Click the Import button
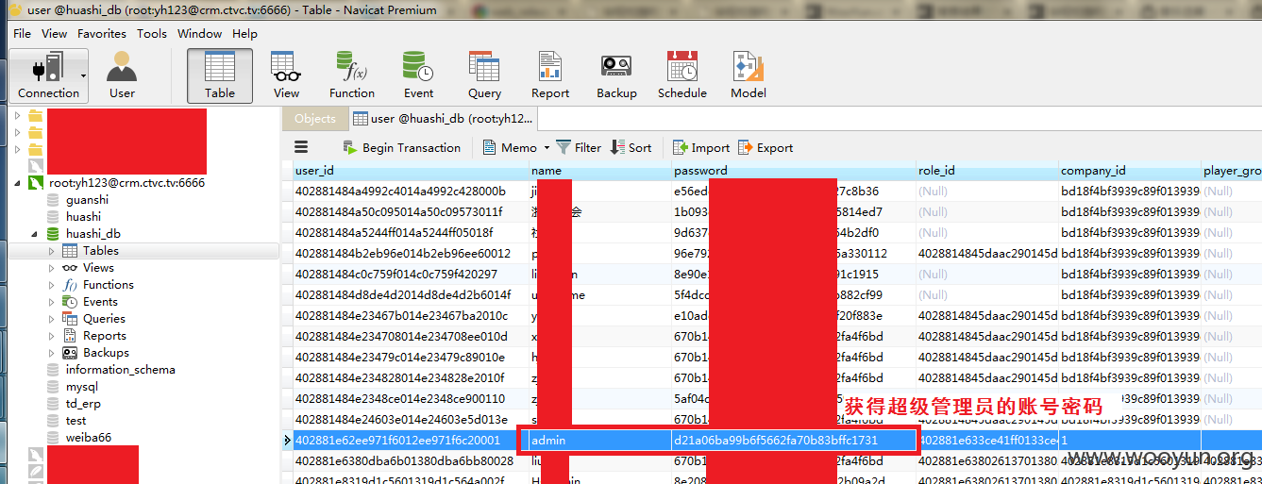This screenshot has height=484, width=1262. 700,147
